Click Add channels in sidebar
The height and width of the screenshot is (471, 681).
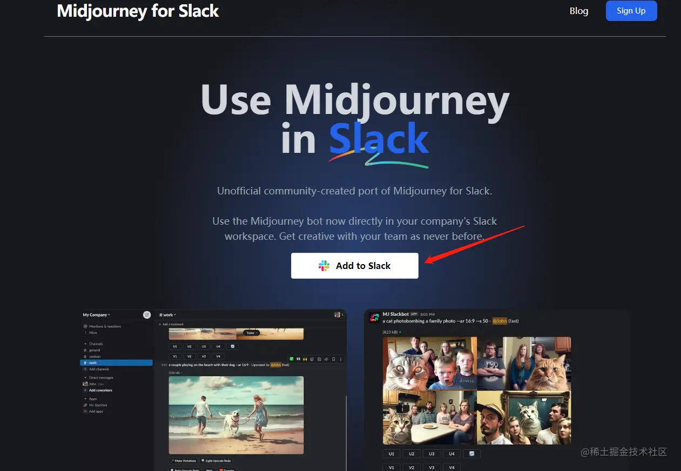[x=97, y=369]
